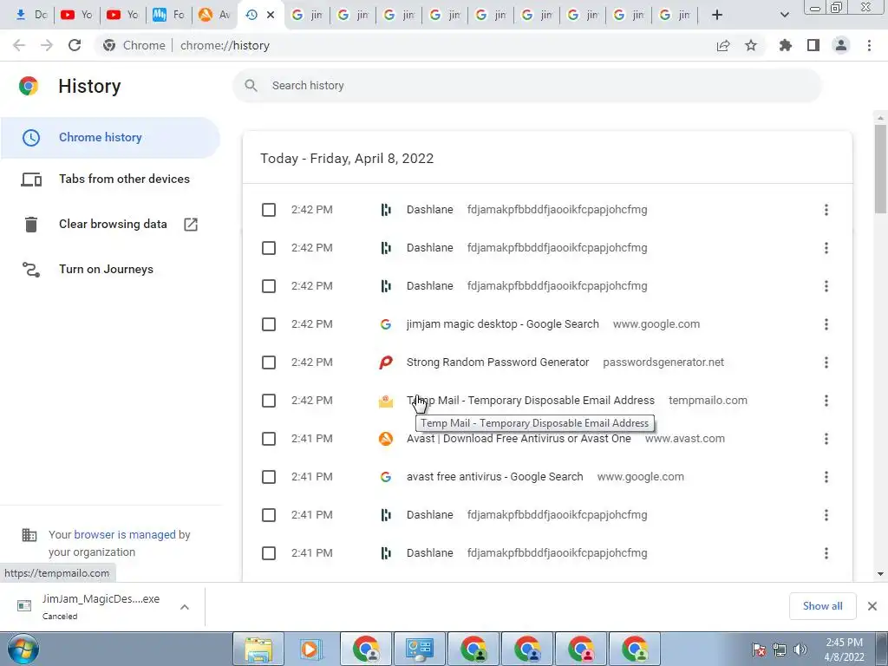888x666 pixels.
Task: Close the downloads bar with the X
Action: pos(872,606)
